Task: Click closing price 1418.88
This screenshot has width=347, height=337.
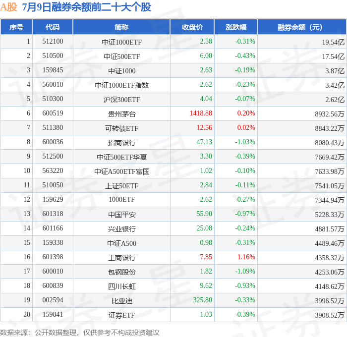Action: tap(201, 113)
